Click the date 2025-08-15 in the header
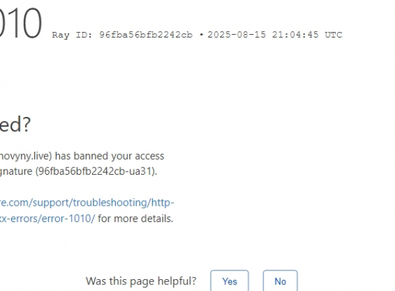The height and width of the screenshot is (291, 395). point(236,35)
